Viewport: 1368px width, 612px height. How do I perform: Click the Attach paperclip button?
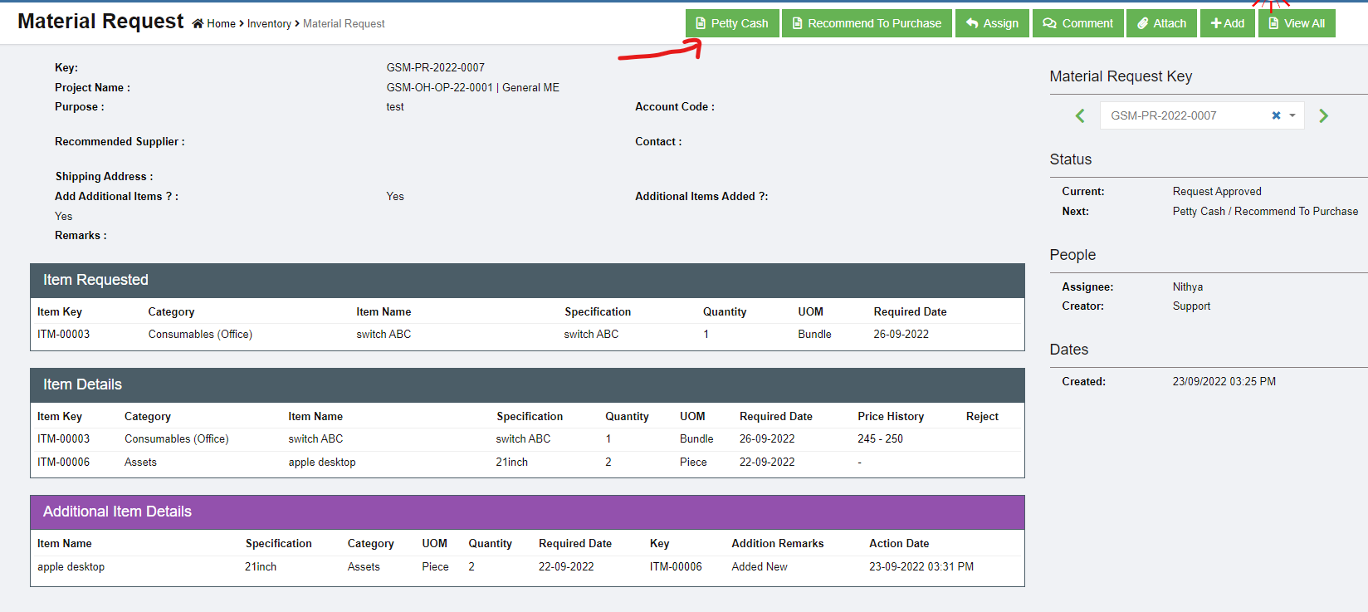point(1161,23)
